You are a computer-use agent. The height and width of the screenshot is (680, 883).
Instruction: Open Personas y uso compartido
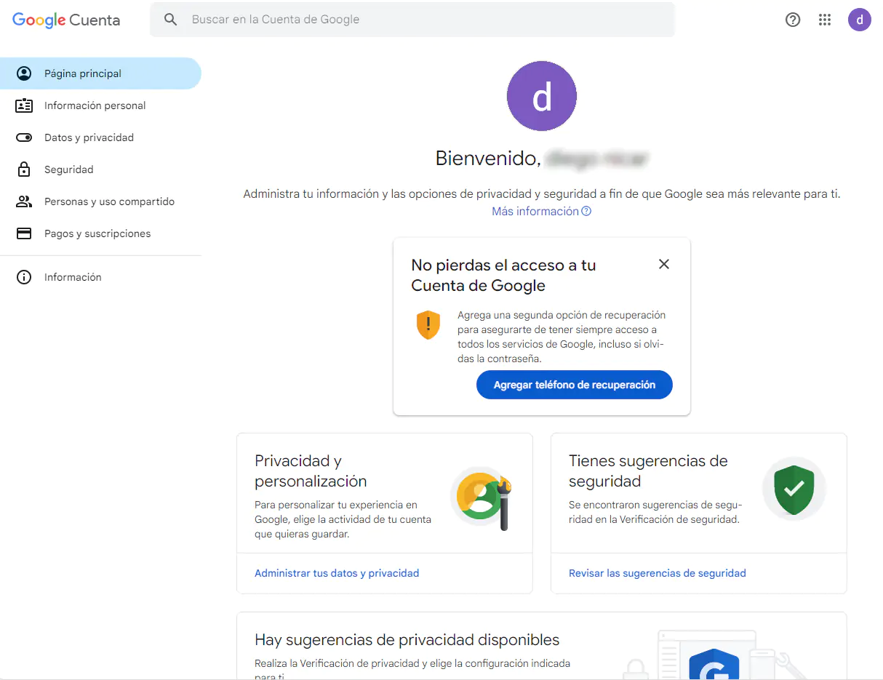point(109,201)
